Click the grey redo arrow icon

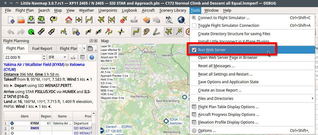coord(21,32)
